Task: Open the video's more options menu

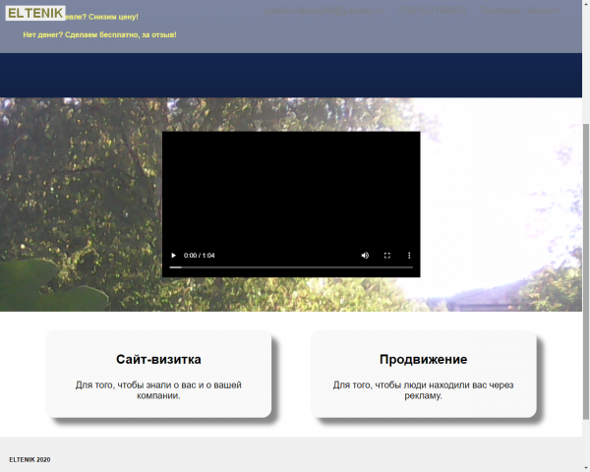Action: point(409,256)
